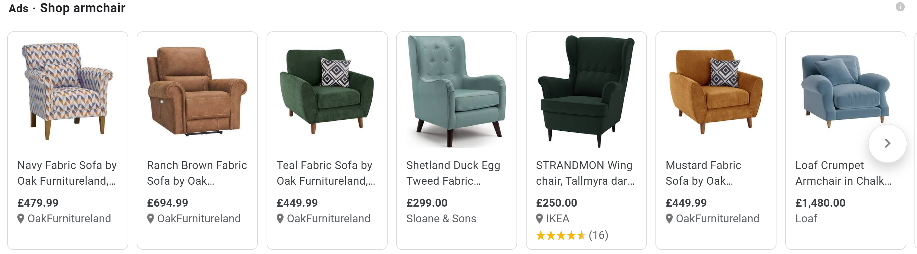Click location pin beside IKEA

tap(539, 219)
